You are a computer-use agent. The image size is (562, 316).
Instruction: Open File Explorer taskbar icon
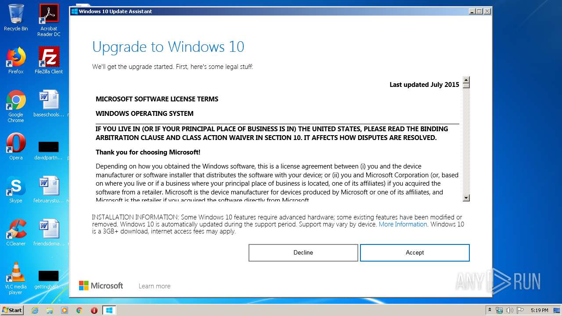tap(50, 310)
